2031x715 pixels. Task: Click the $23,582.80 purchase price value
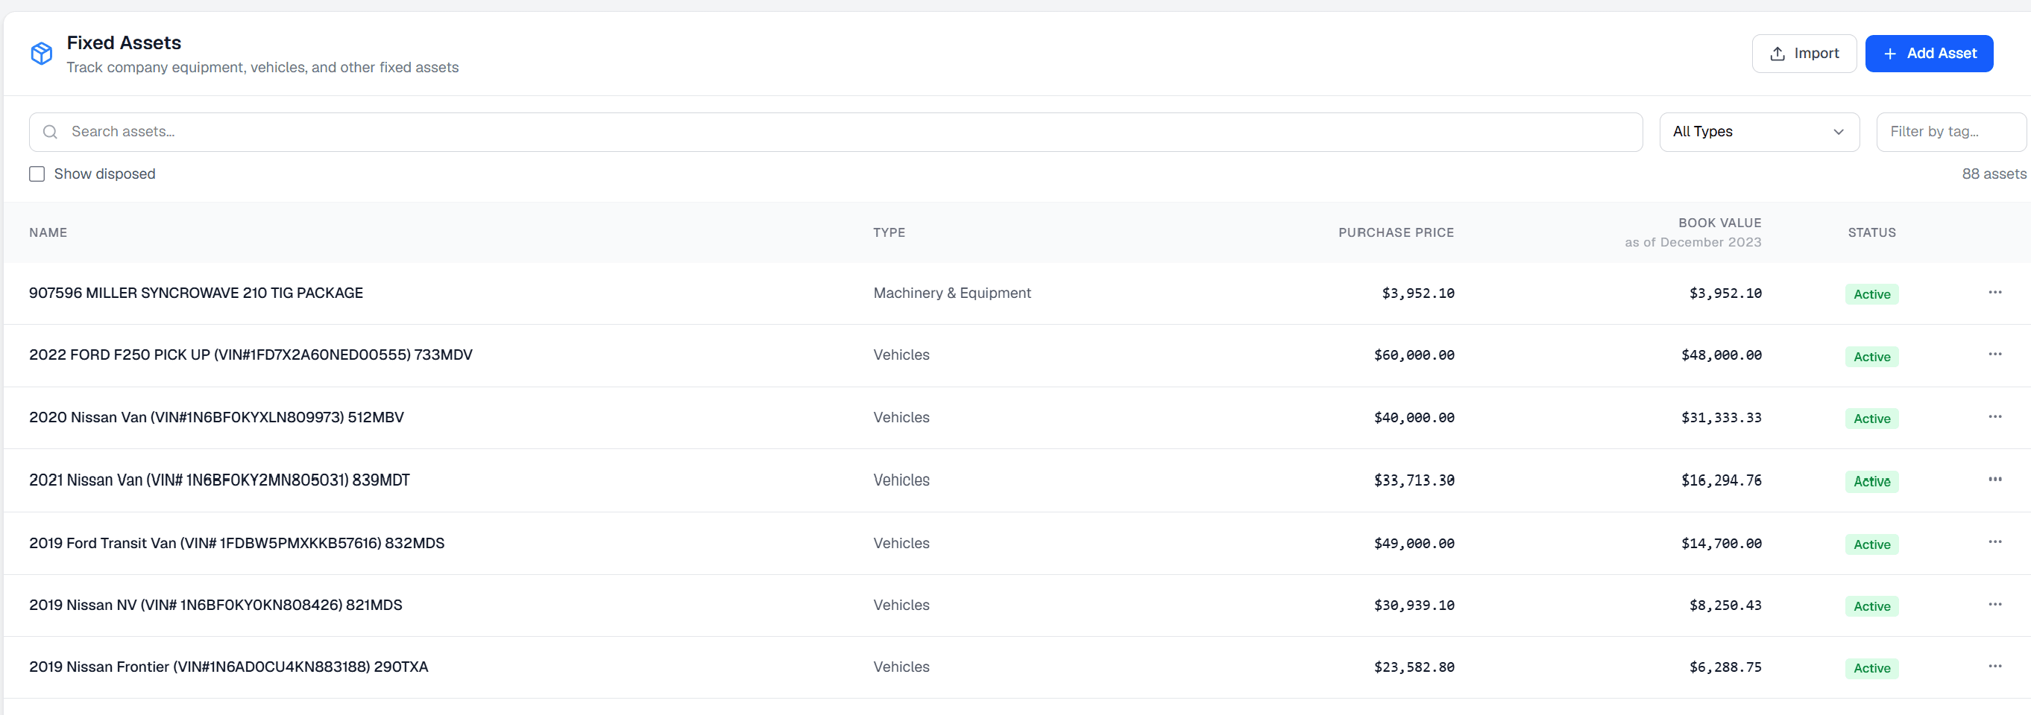(1414, 667)
